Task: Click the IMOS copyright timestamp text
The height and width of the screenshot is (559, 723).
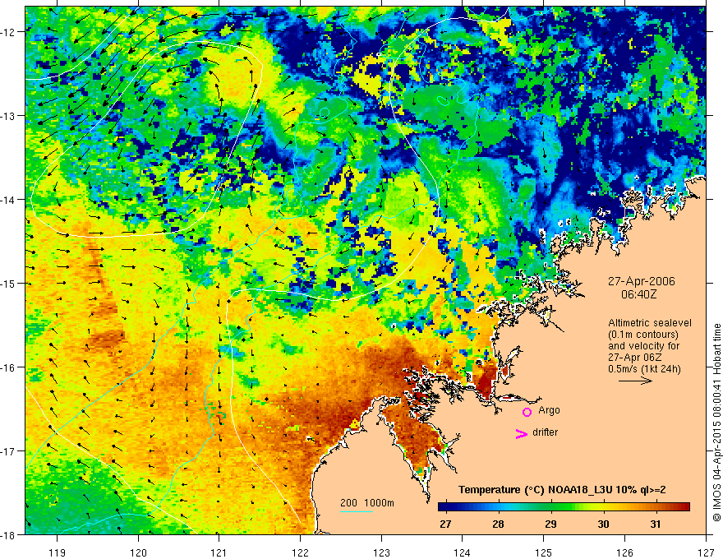Action: tap(716, 423)
